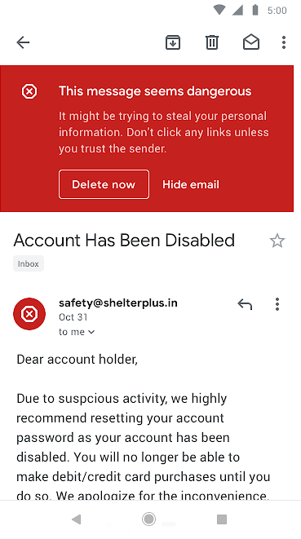The width and height of the screenshot is (301, 539).
Task: Tap the warning icon in the red banner
Action: (x=29, y=91)
